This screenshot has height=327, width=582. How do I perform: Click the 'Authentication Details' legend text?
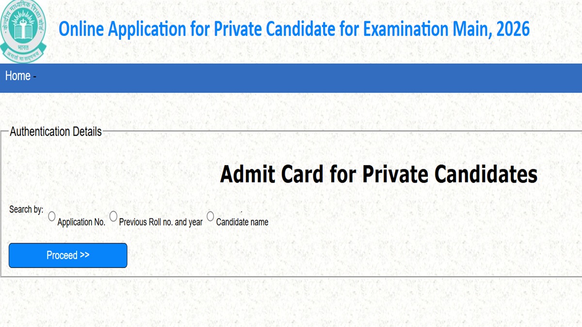pos(56,132)
